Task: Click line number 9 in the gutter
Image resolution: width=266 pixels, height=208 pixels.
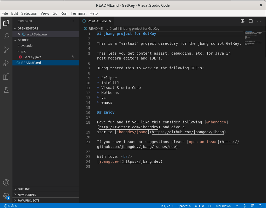Action: tap(89, 78)
